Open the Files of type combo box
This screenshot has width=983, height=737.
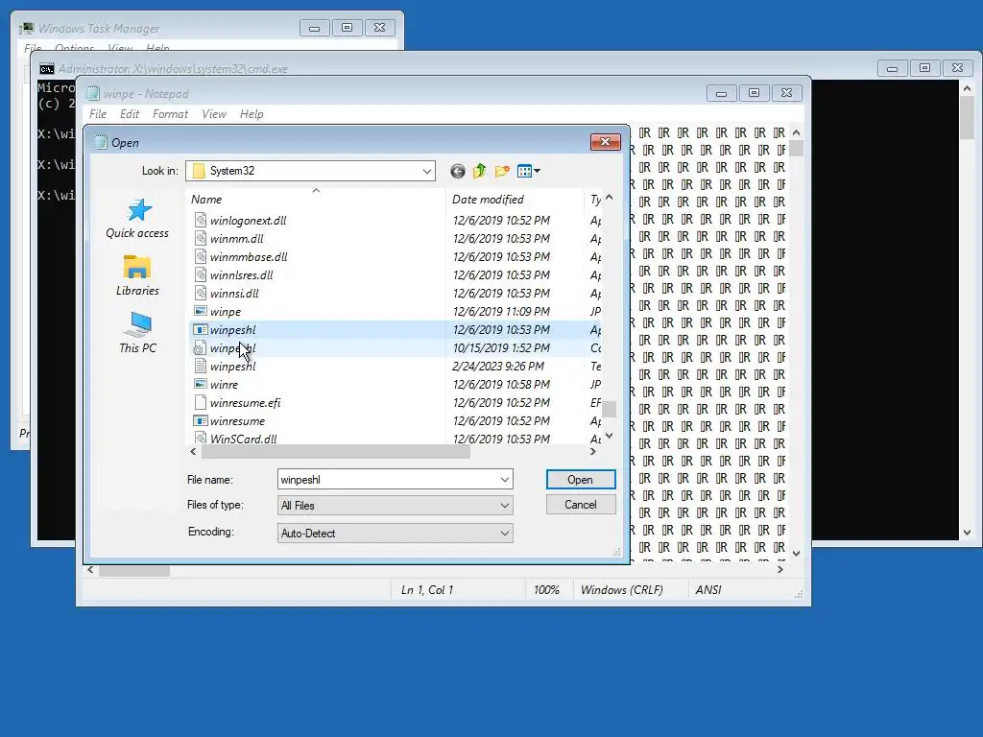click(x=395, y=506)
